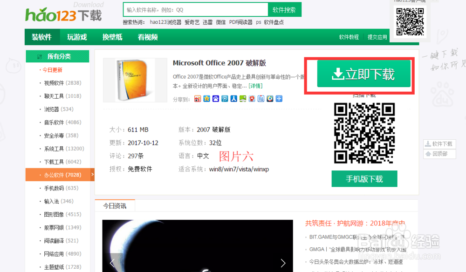Share via the light-blue P icon
The height and width of the screenshot is (272, 466).
coord(225,99)
